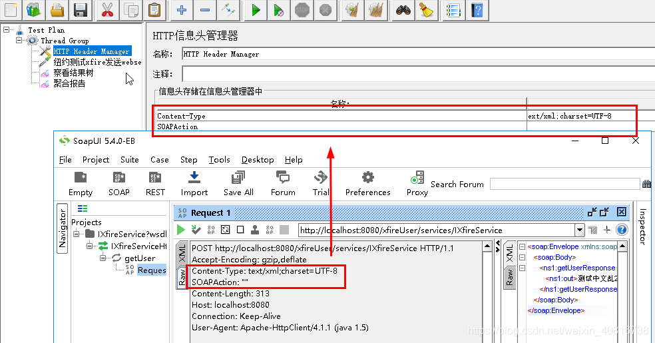Click the Import toolbar button
Image resolution: width=655 pixels, height=343 pixels.
[194, 184]
